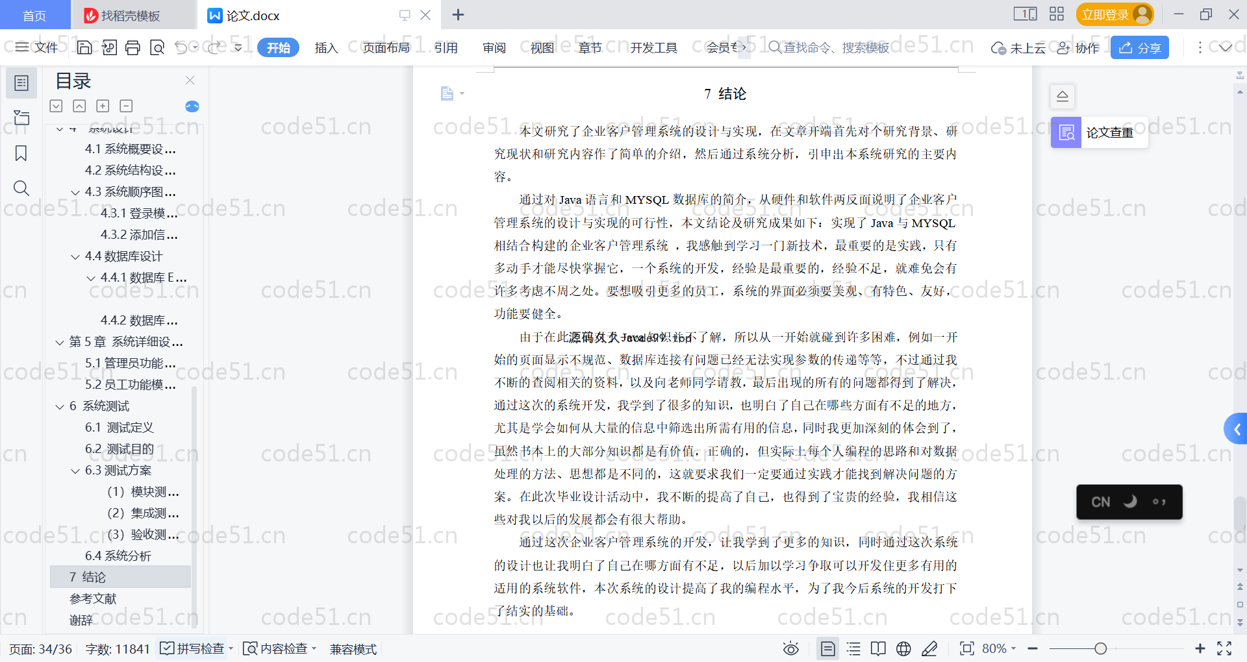Viewport: 1247px width, 662px height.
Task: Select the 审阅 ribbon tab
Action: 494,47
